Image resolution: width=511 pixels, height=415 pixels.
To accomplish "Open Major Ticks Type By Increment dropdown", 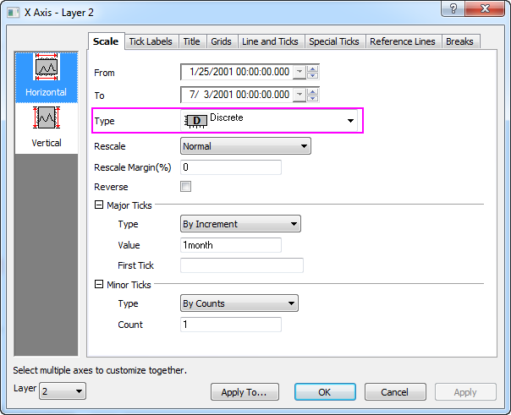I will [x=241, y=224].
